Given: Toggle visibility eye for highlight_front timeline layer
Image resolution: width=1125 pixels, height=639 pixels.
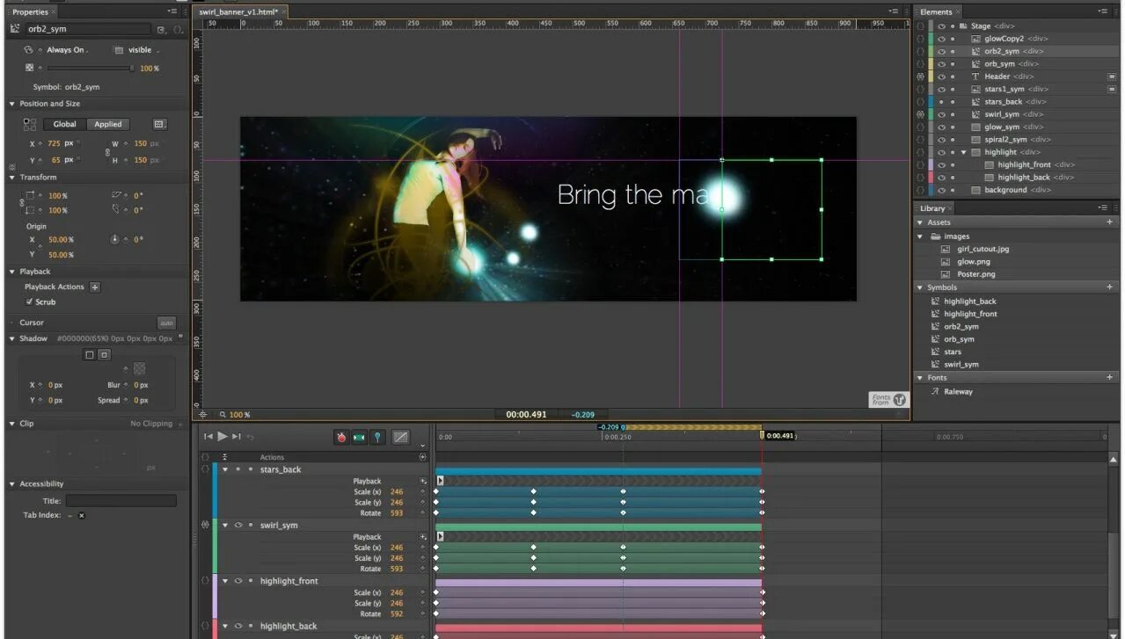Looking at the screenshot, I should (x=237, y=581).
